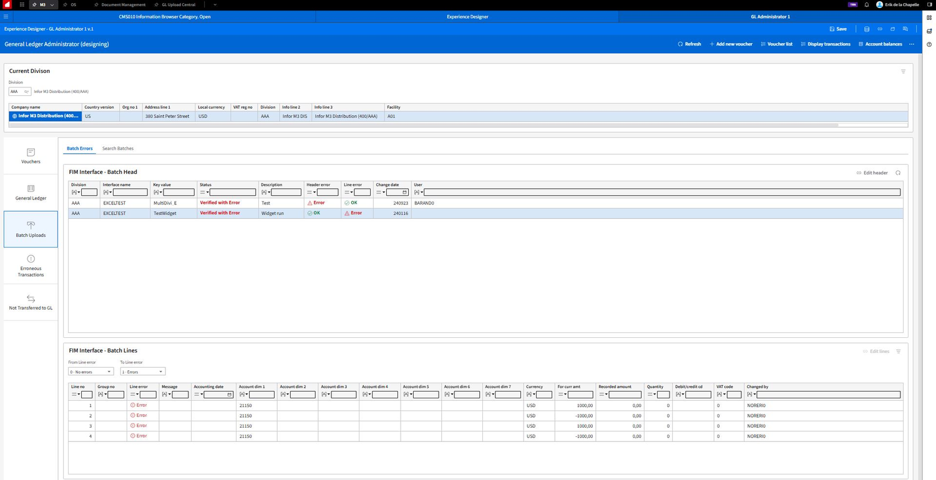Click Account balances

pos(880,44)
